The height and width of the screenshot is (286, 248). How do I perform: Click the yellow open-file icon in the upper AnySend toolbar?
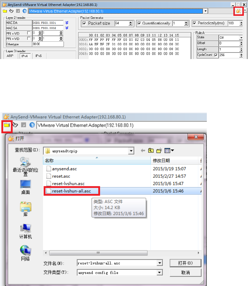tap(5, 11)
